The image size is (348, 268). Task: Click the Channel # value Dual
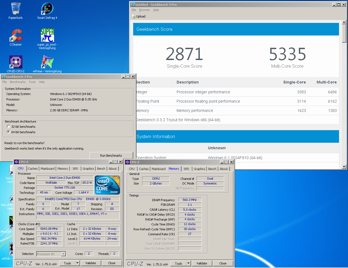210,178
